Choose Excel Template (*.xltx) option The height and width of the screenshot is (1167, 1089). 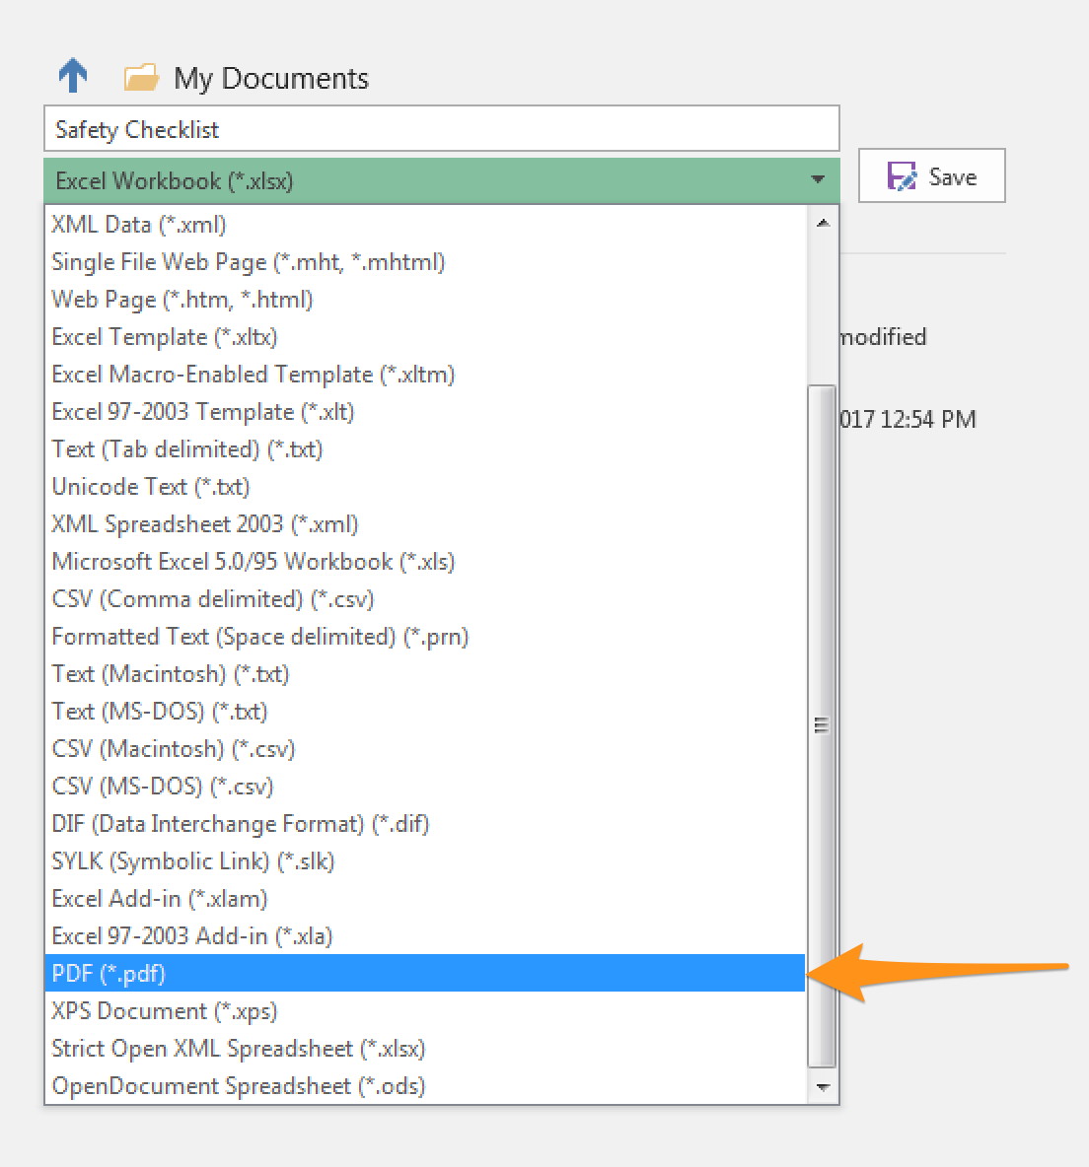[165, 337]
